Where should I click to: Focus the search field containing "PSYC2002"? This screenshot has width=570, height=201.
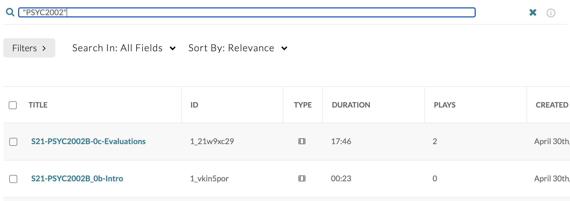(247, 12)
